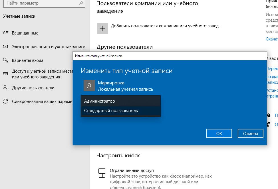Click the plus icon to add company user
278x189 pixels.
pos(102,29)
